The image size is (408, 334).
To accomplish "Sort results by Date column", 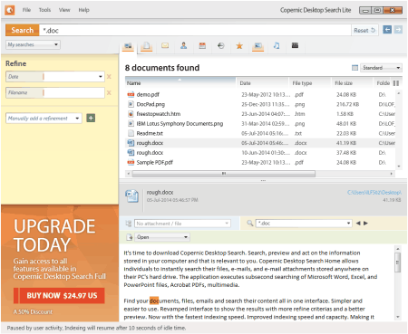I will (x=262, y=83).
